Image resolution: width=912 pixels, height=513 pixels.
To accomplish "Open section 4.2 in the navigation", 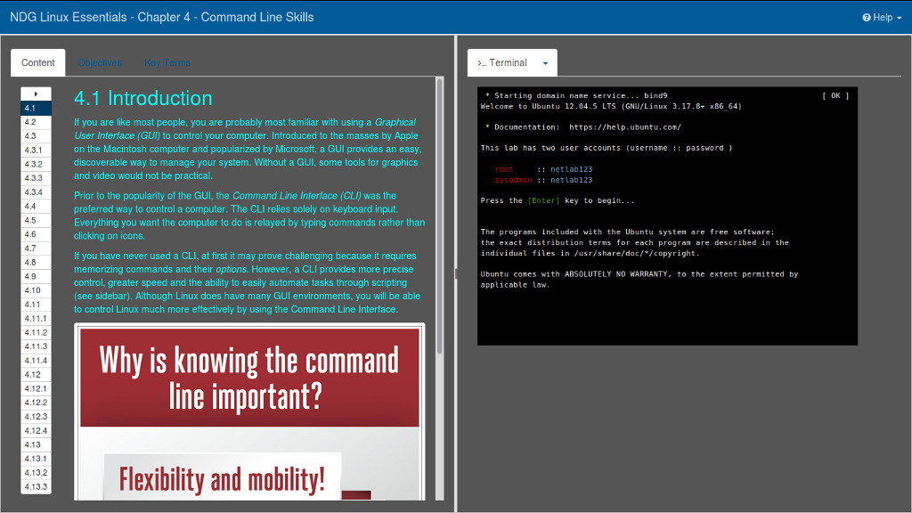I will click(x=36, y=121).
